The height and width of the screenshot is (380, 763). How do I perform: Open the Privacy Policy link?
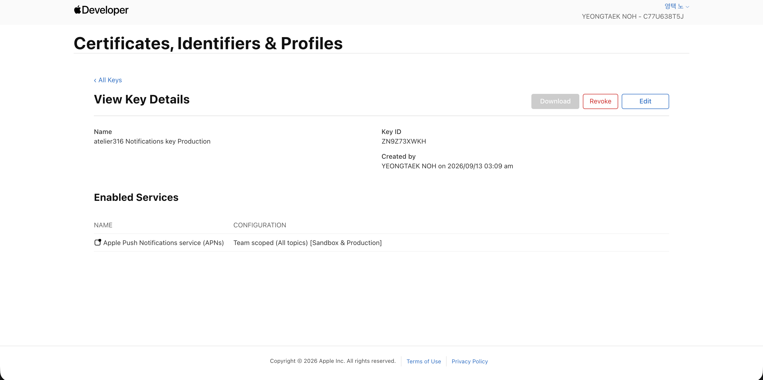click(x=470, y=361)
